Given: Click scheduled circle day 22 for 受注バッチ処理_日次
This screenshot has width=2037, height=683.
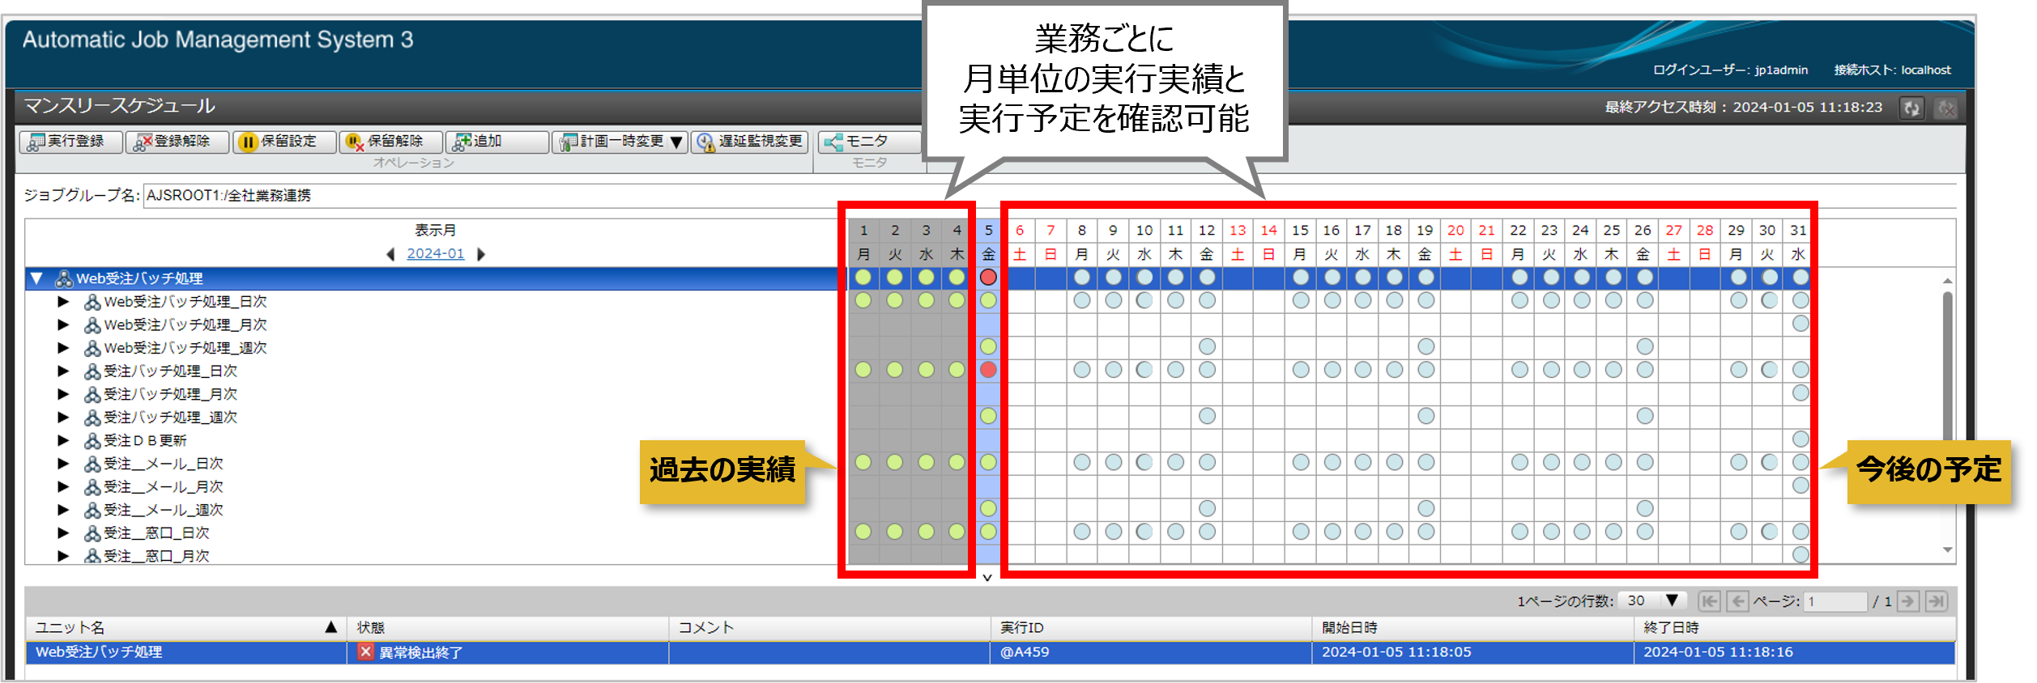Looking at the screenshot, I should tap(1519, 370).
